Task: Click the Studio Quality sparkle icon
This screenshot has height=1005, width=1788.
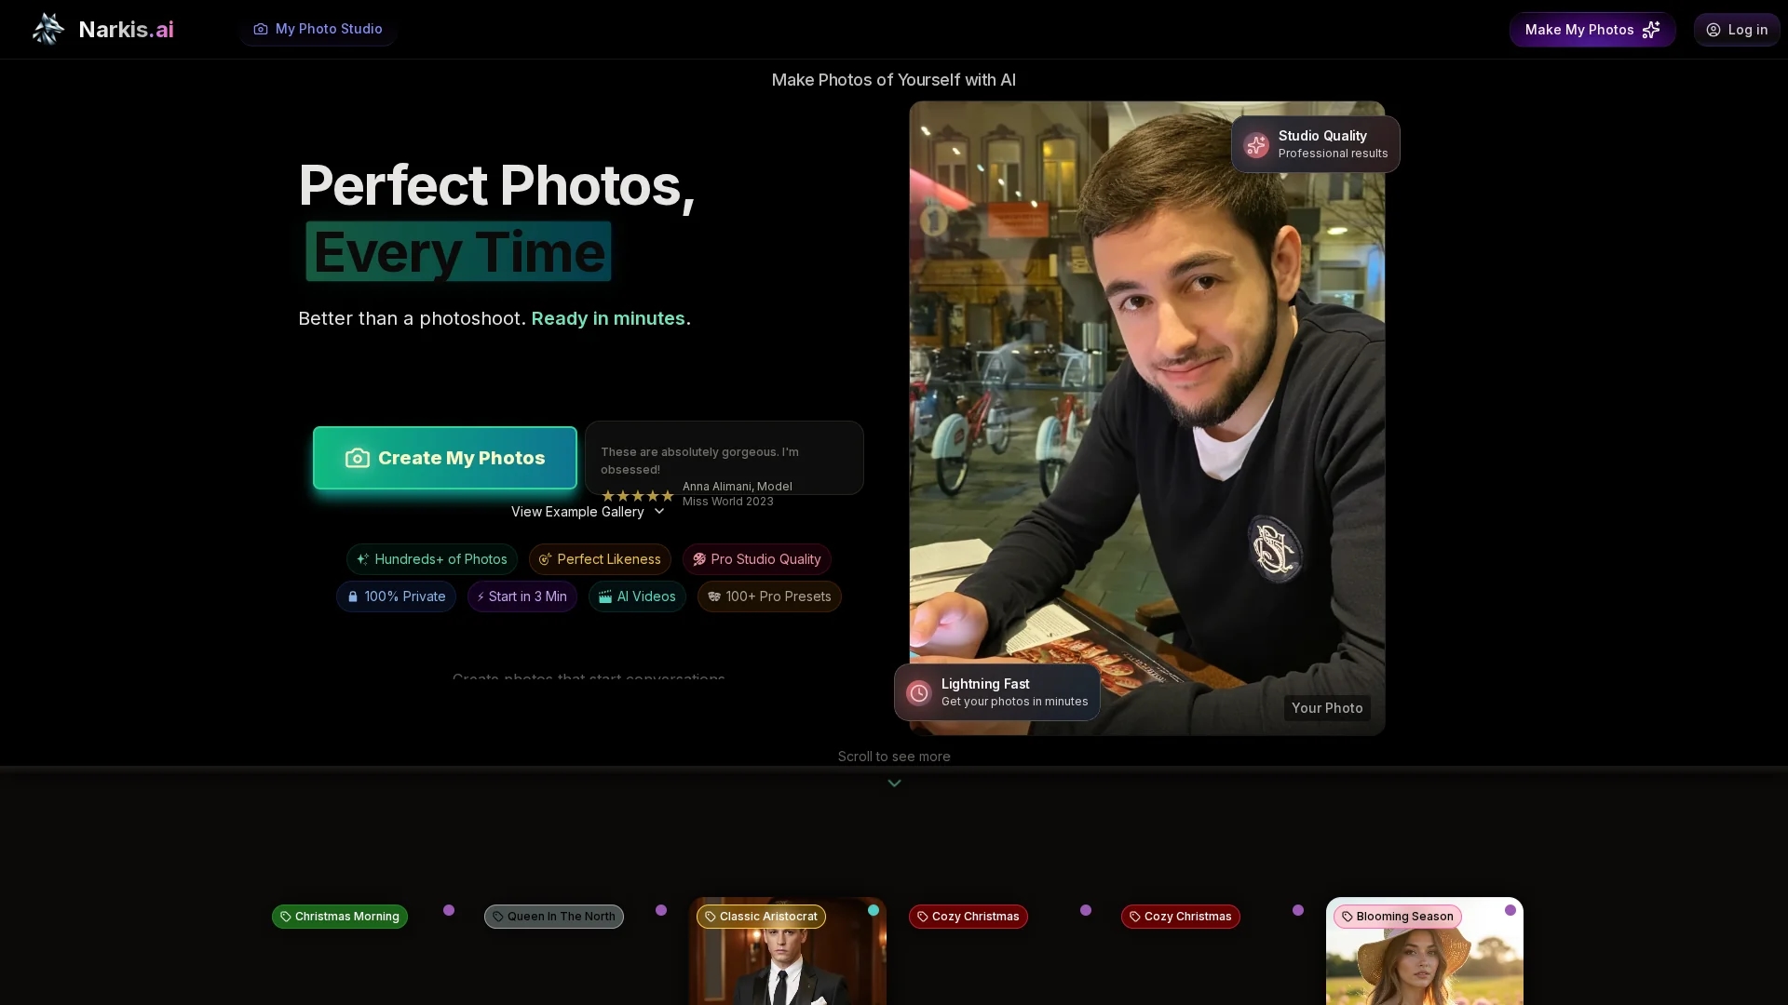Action: (x=1256, y=145)
